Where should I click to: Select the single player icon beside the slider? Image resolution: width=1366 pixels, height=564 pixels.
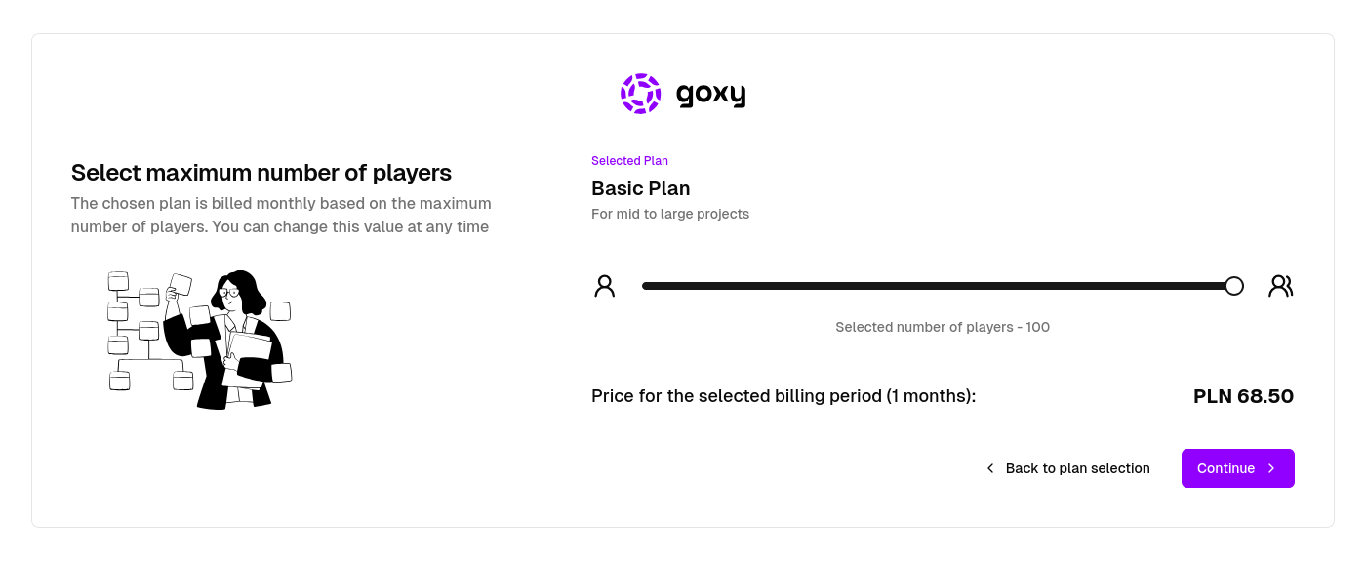click(605, 285)
